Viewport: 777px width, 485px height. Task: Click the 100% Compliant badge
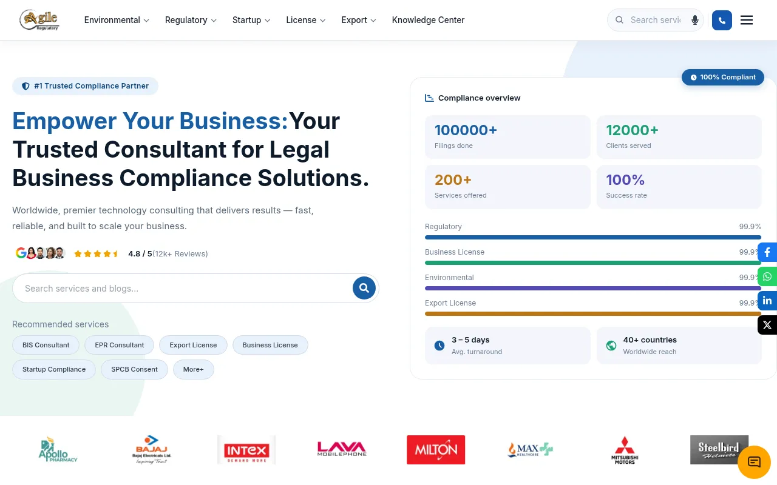(x=723, y=77)
